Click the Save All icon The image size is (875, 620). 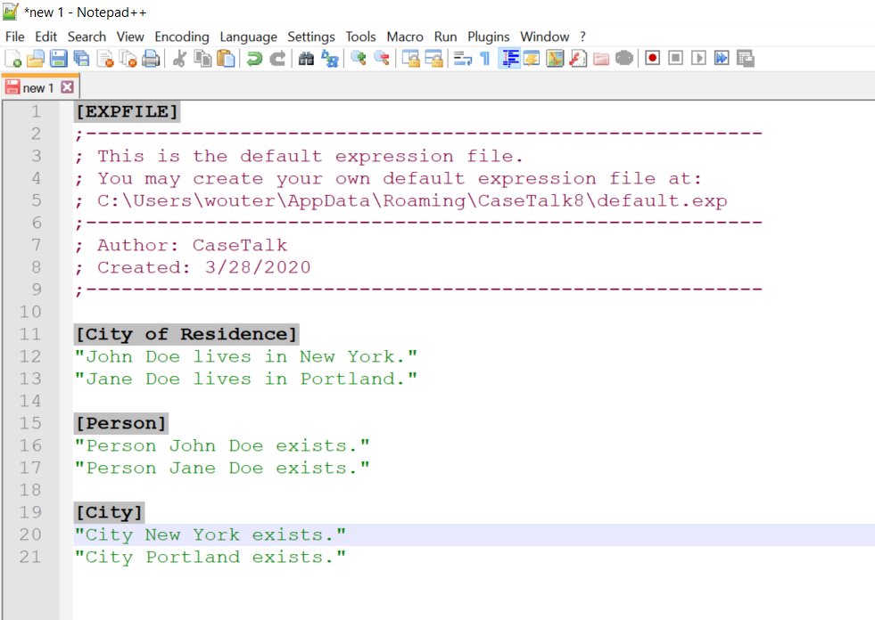point(82,59)
